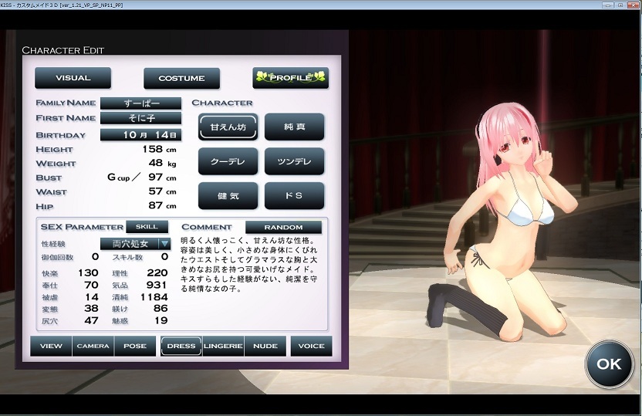
Task: Close the game window
Action: coord(634,5)
